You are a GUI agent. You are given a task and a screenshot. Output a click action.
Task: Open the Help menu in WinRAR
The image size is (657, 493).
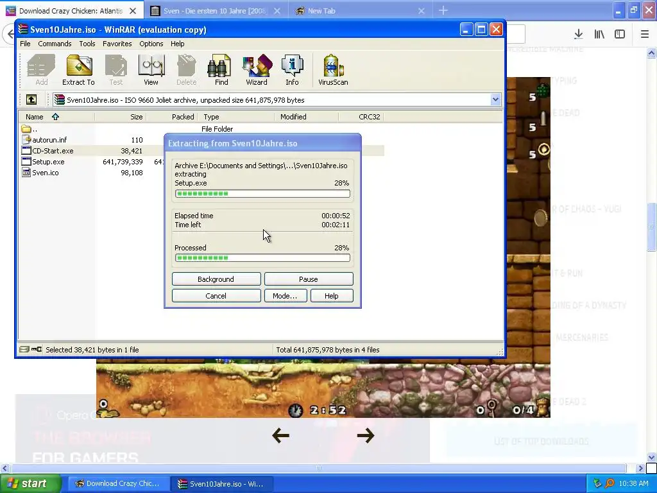pyautogui.click(x=177, y=44)
